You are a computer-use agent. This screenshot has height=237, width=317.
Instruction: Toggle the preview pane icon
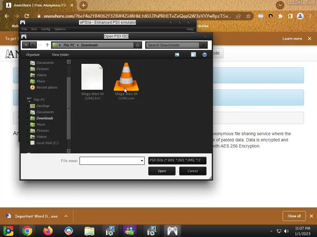point(193,55)
